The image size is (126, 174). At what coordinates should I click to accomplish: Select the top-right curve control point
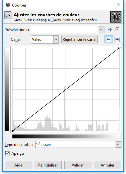click(119, 48)
